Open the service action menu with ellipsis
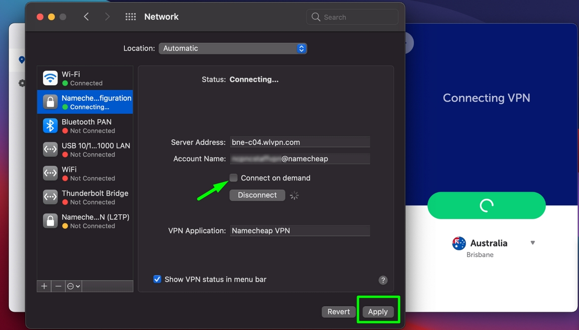579x330 pixels. (73, 286)
